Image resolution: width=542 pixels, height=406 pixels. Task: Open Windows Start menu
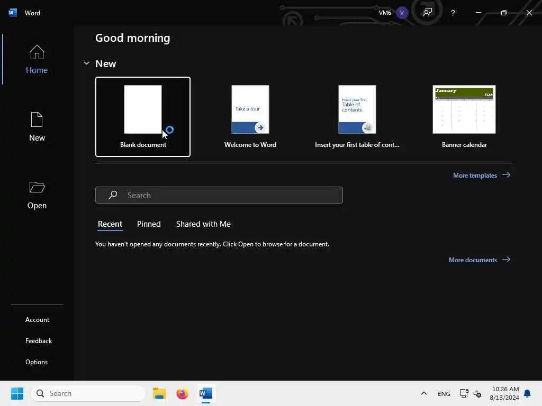17,393
